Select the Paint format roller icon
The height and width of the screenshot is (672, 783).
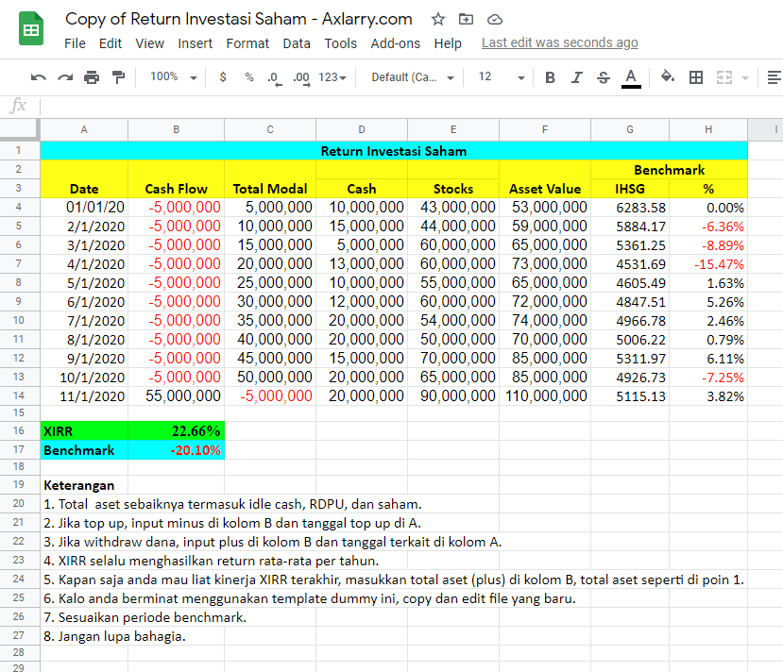118,77
